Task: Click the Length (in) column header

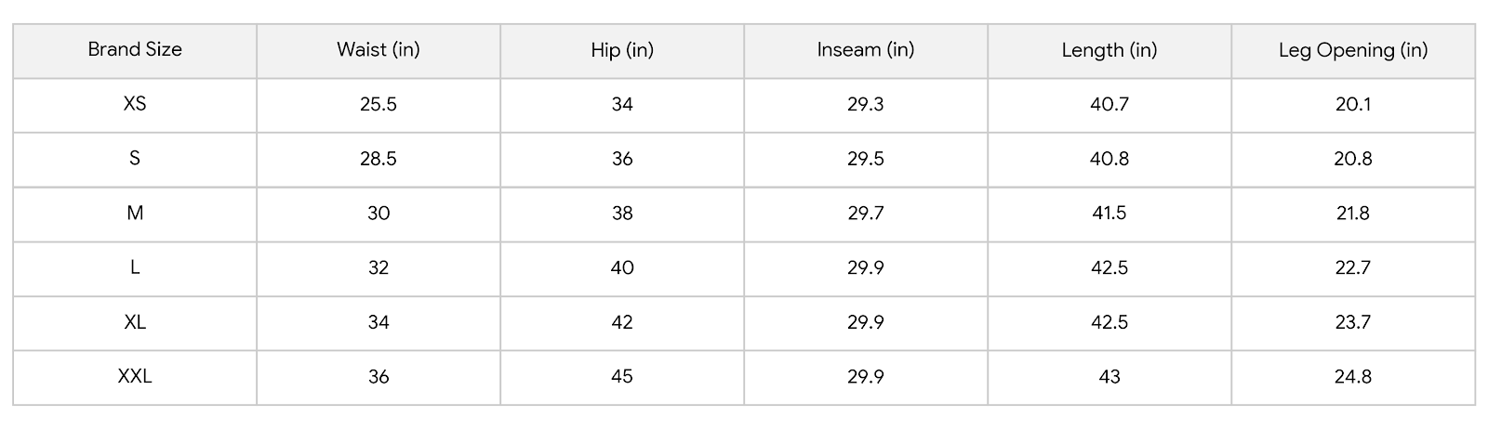Action: (1109, 50)
